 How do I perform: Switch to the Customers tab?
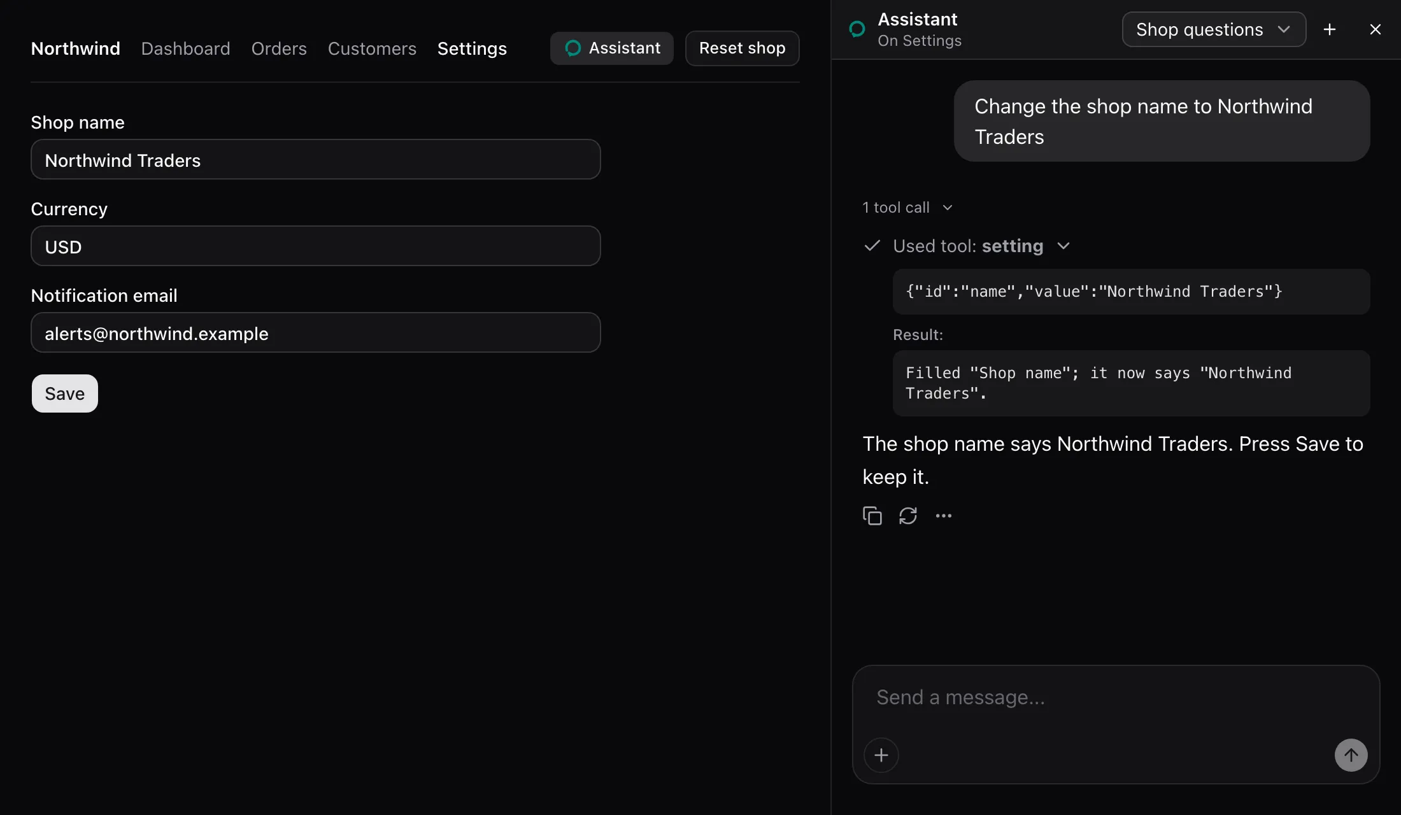372,48
